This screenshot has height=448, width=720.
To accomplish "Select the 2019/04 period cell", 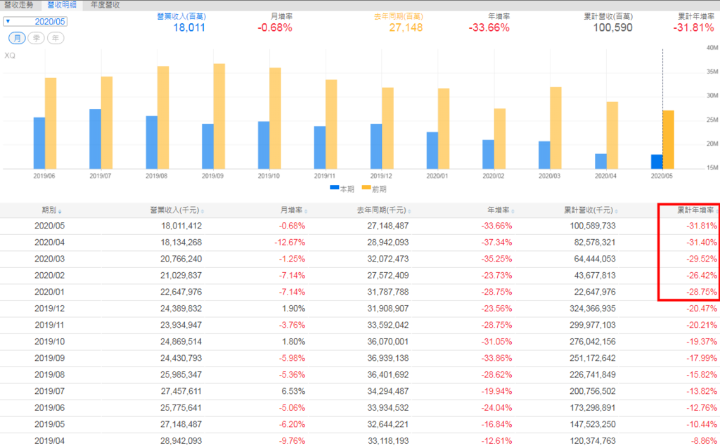I will pos(50,441).
